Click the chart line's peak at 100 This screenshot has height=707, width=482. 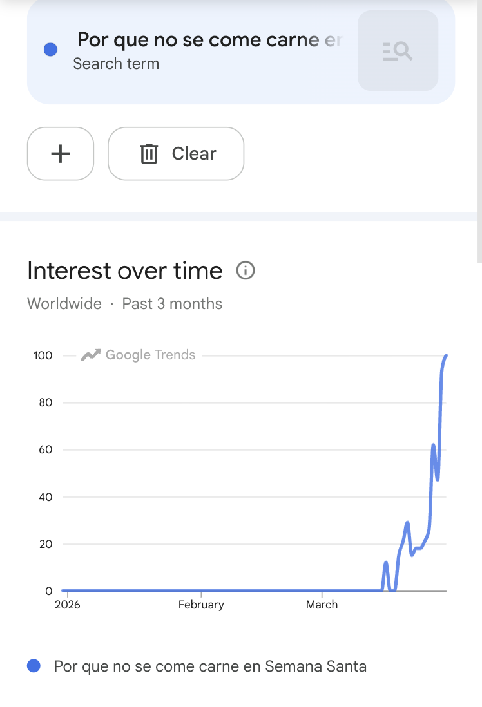tap(446, 356)
